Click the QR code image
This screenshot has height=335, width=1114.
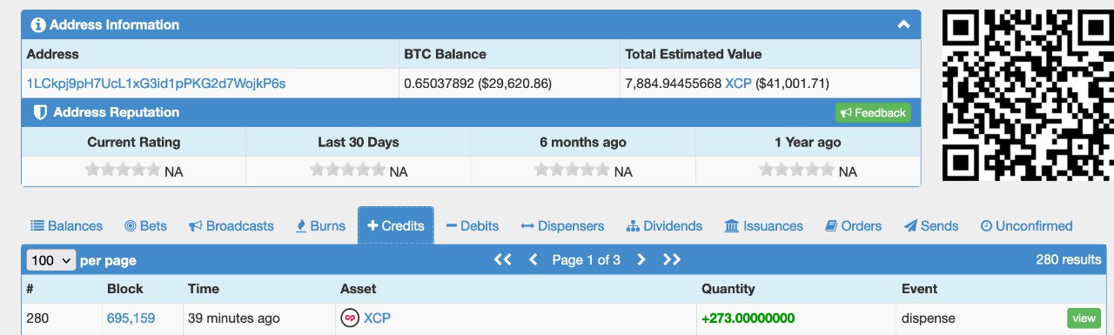(x=1028, y=95)
